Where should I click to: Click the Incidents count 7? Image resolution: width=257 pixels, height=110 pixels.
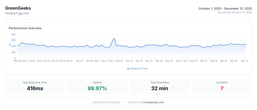point(222,88)
